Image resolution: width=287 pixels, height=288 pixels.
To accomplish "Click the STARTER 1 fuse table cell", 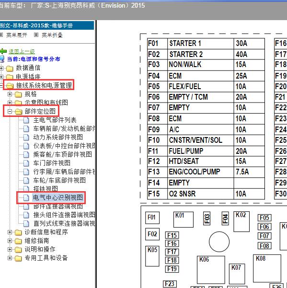I will [x=200, y=44].
